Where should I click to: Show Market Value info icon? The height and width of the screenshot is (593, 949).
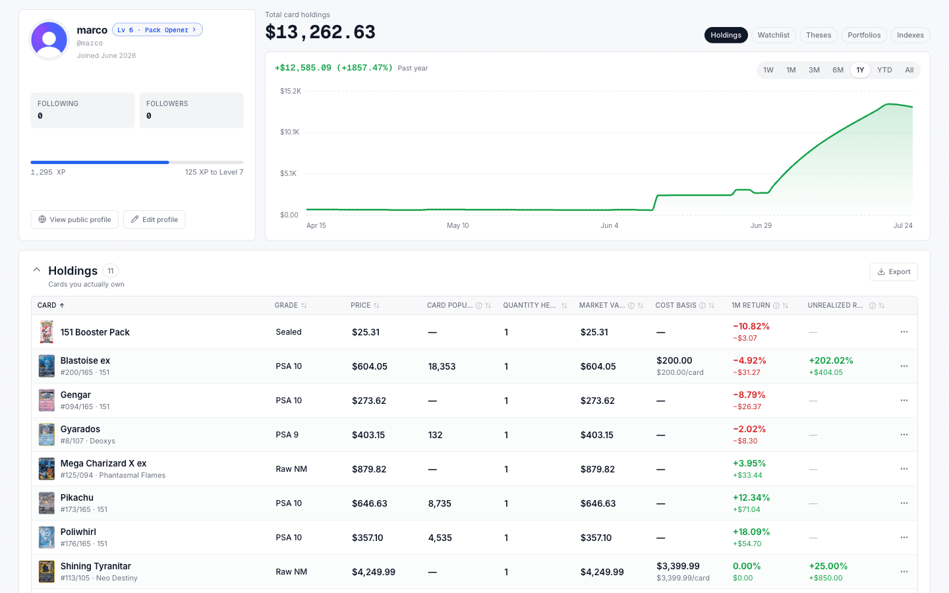(631, 306)
